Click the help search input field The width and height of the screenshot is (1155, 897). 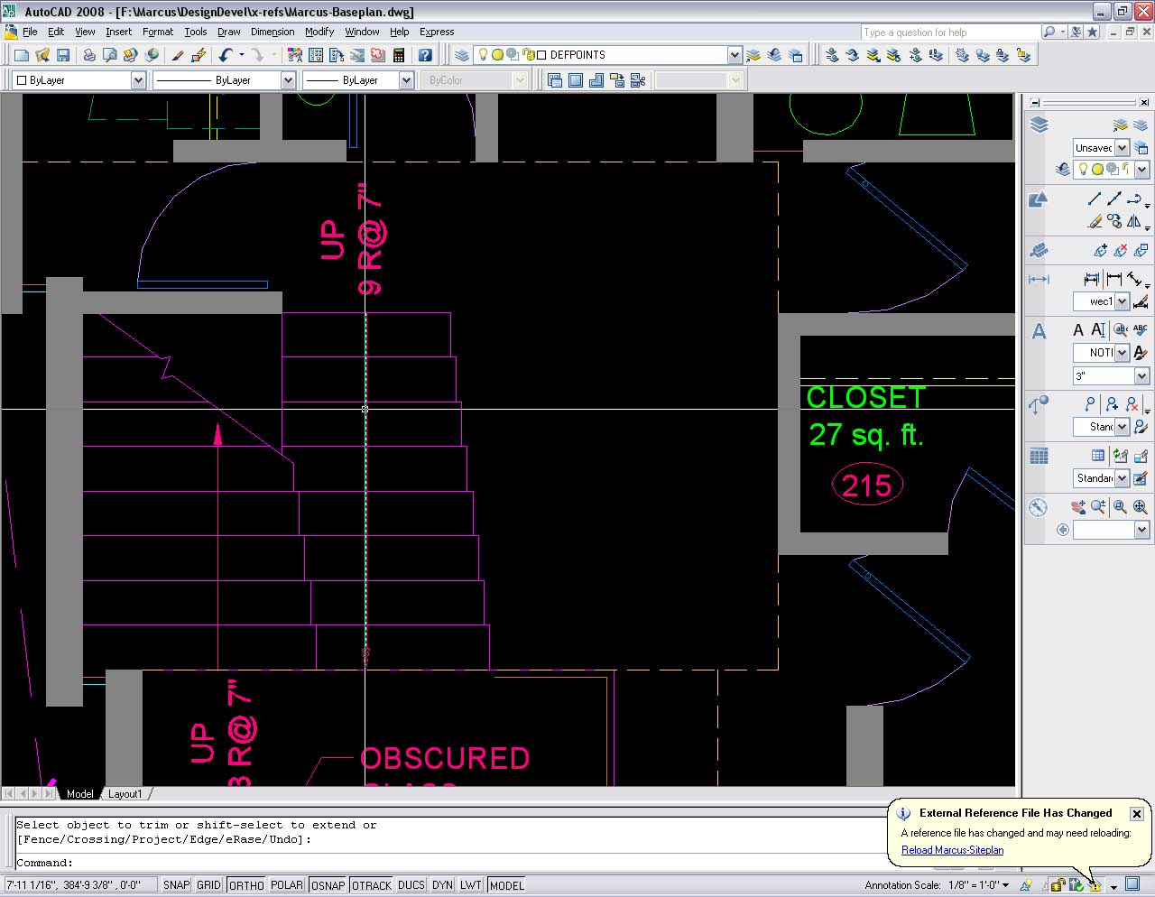point(949,32)
